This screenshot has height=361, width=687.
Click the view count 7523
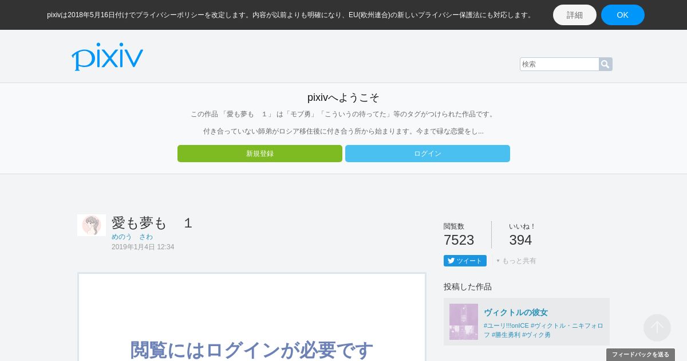point(459,240)
